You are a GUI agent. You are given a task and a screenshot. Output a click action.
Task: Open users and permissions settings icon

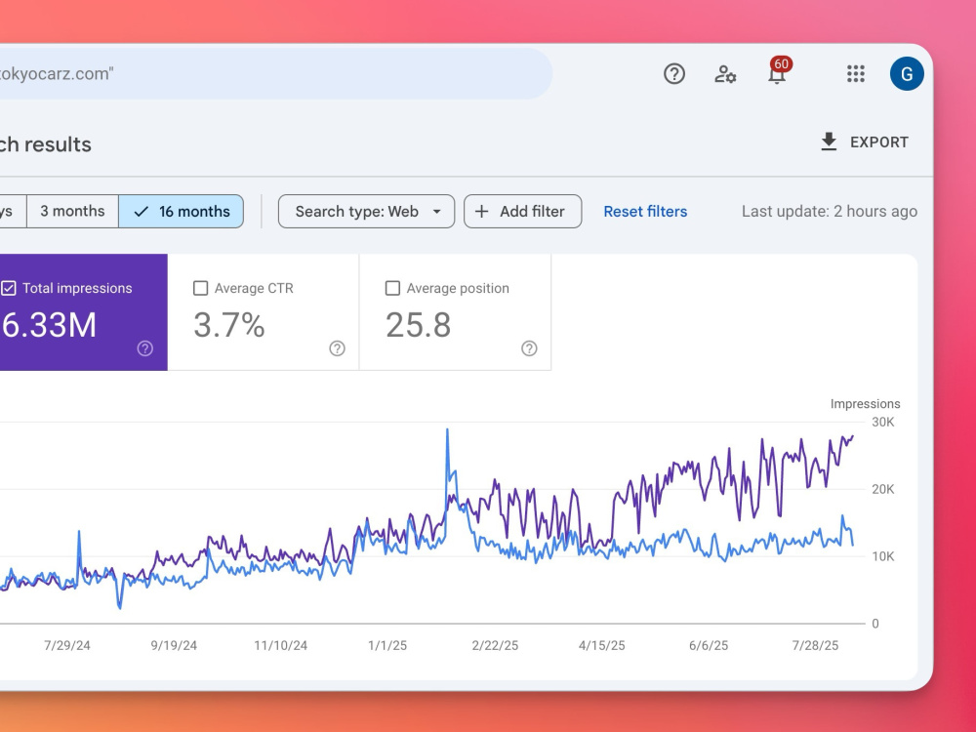coord(725,74)
